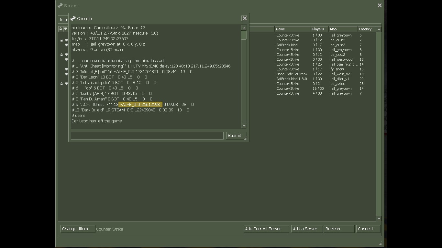
Task: Click the Servers window resize grip
Action: (381, 243)
